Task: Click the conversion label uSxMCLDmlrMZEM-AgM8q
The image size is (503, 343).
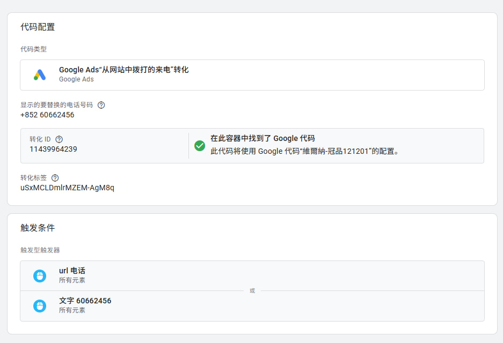Action: [x=67, y=188]
